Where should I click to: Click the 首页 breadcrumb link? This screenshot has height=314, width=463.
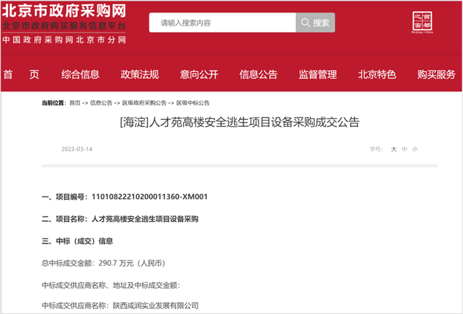click(75, 103)
